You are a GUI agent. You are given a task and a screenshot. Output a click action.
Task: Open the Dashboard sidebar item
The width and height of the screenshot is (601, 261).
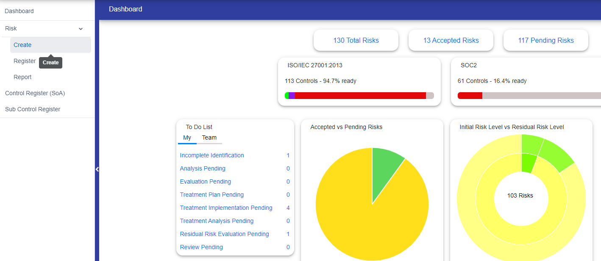coord(19,11)
